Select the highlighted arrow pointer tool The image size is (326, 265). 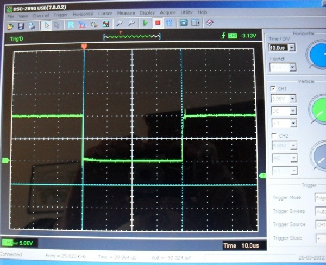46,25
